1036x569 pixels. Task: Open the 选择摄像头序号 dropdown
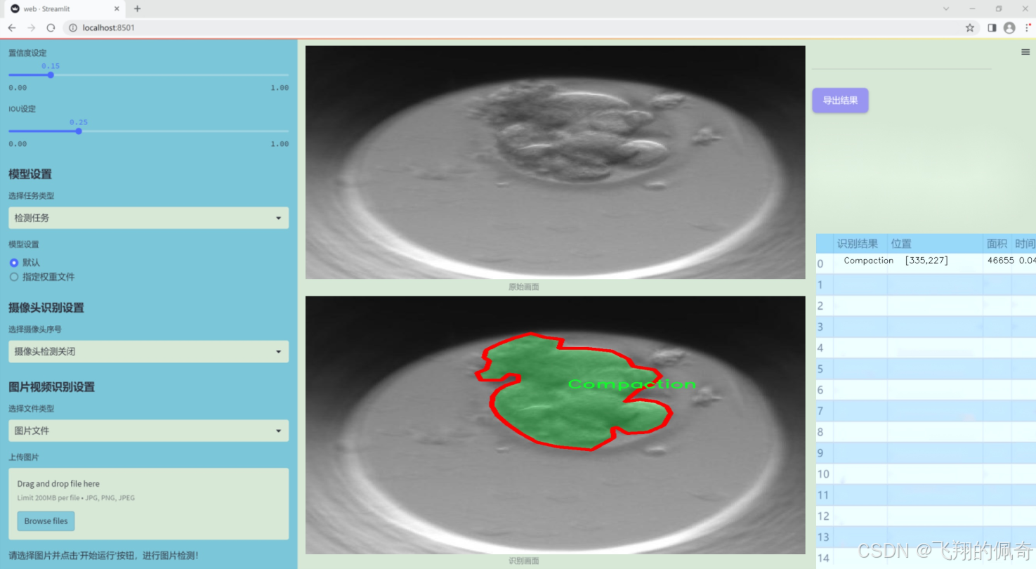click(148, 351)
